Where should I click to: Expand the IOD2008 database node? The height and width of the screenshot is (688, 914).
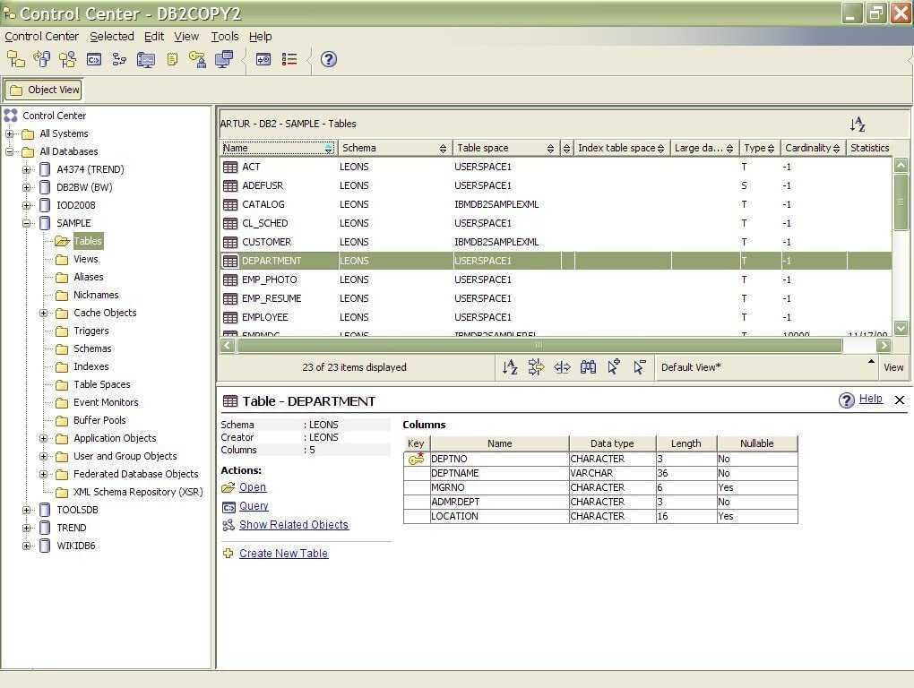(x=26, y=206)
